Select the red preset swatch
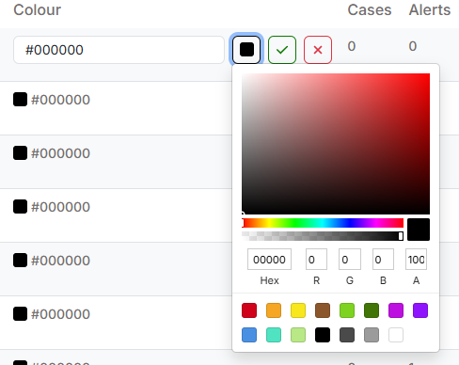459x365 pixels. (249, 310)
